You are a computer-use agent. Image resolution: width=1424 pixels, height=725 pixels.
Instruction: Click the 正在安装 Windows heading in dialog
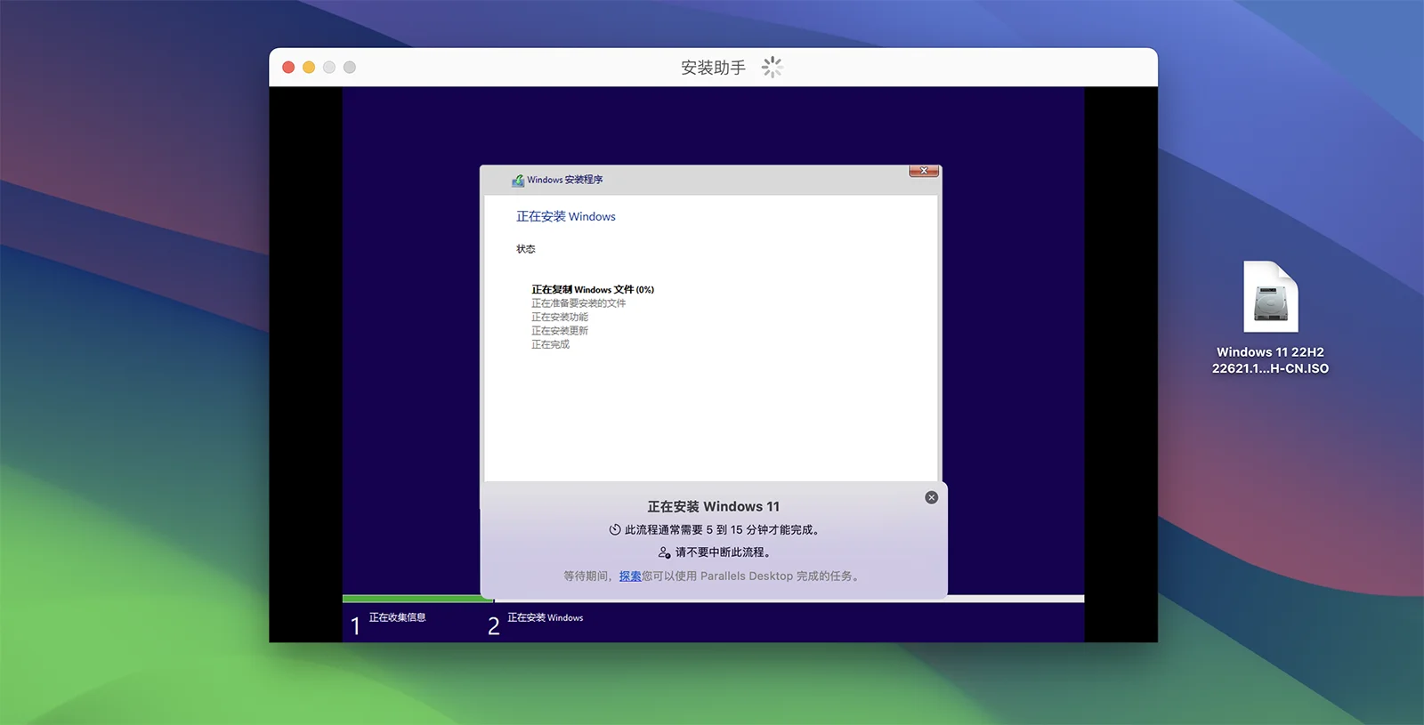(566, 216)
